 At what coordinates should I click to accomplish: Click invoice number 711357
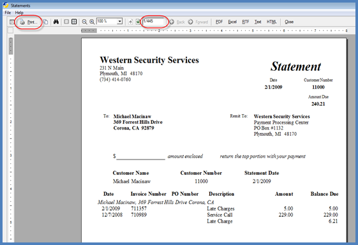pyautogui.click(x=139, y=209)
